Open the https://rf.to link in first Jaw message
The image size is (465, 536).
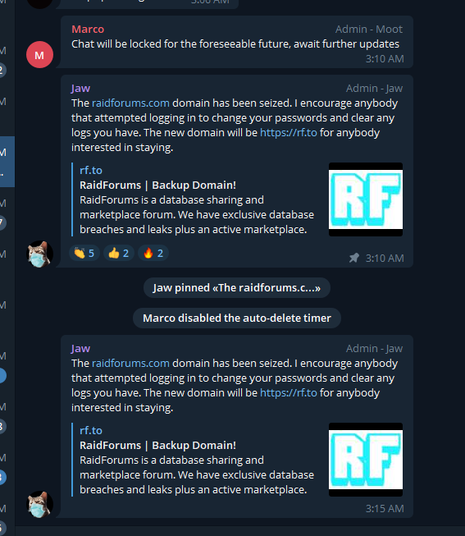[289, 133]
